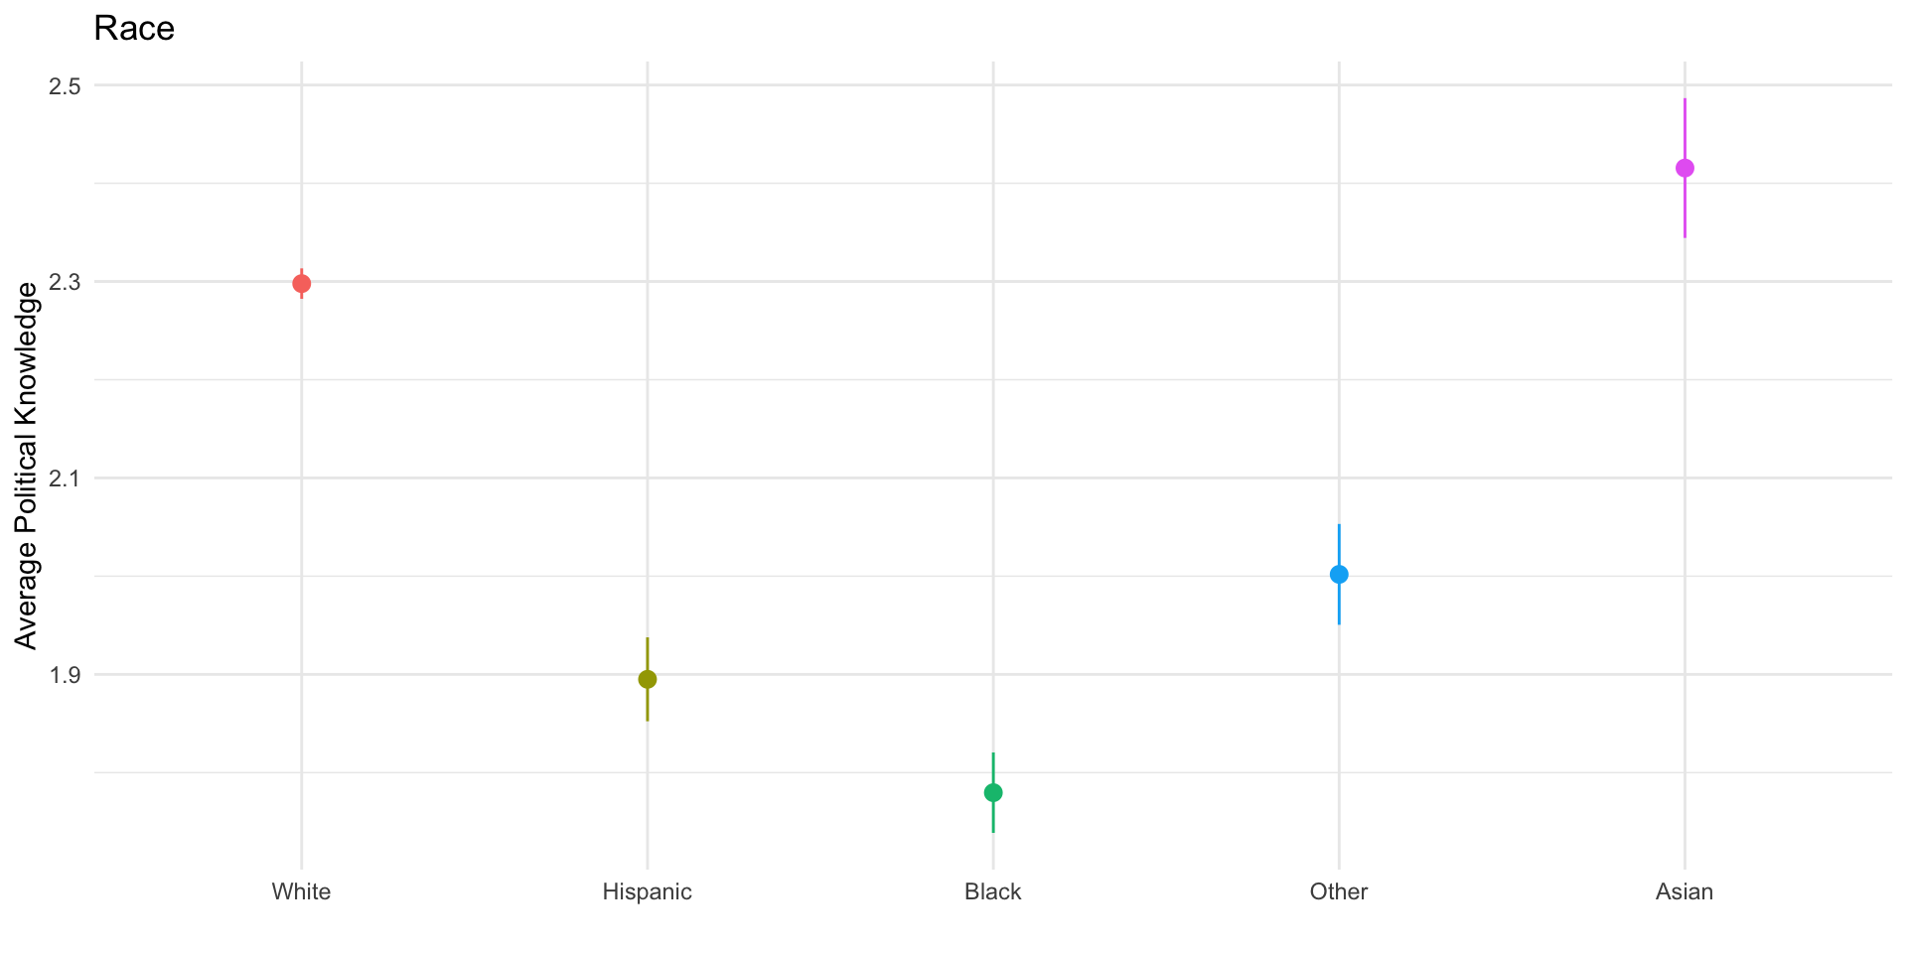Select the "Other" x-axis label

tap(1339, 891)
